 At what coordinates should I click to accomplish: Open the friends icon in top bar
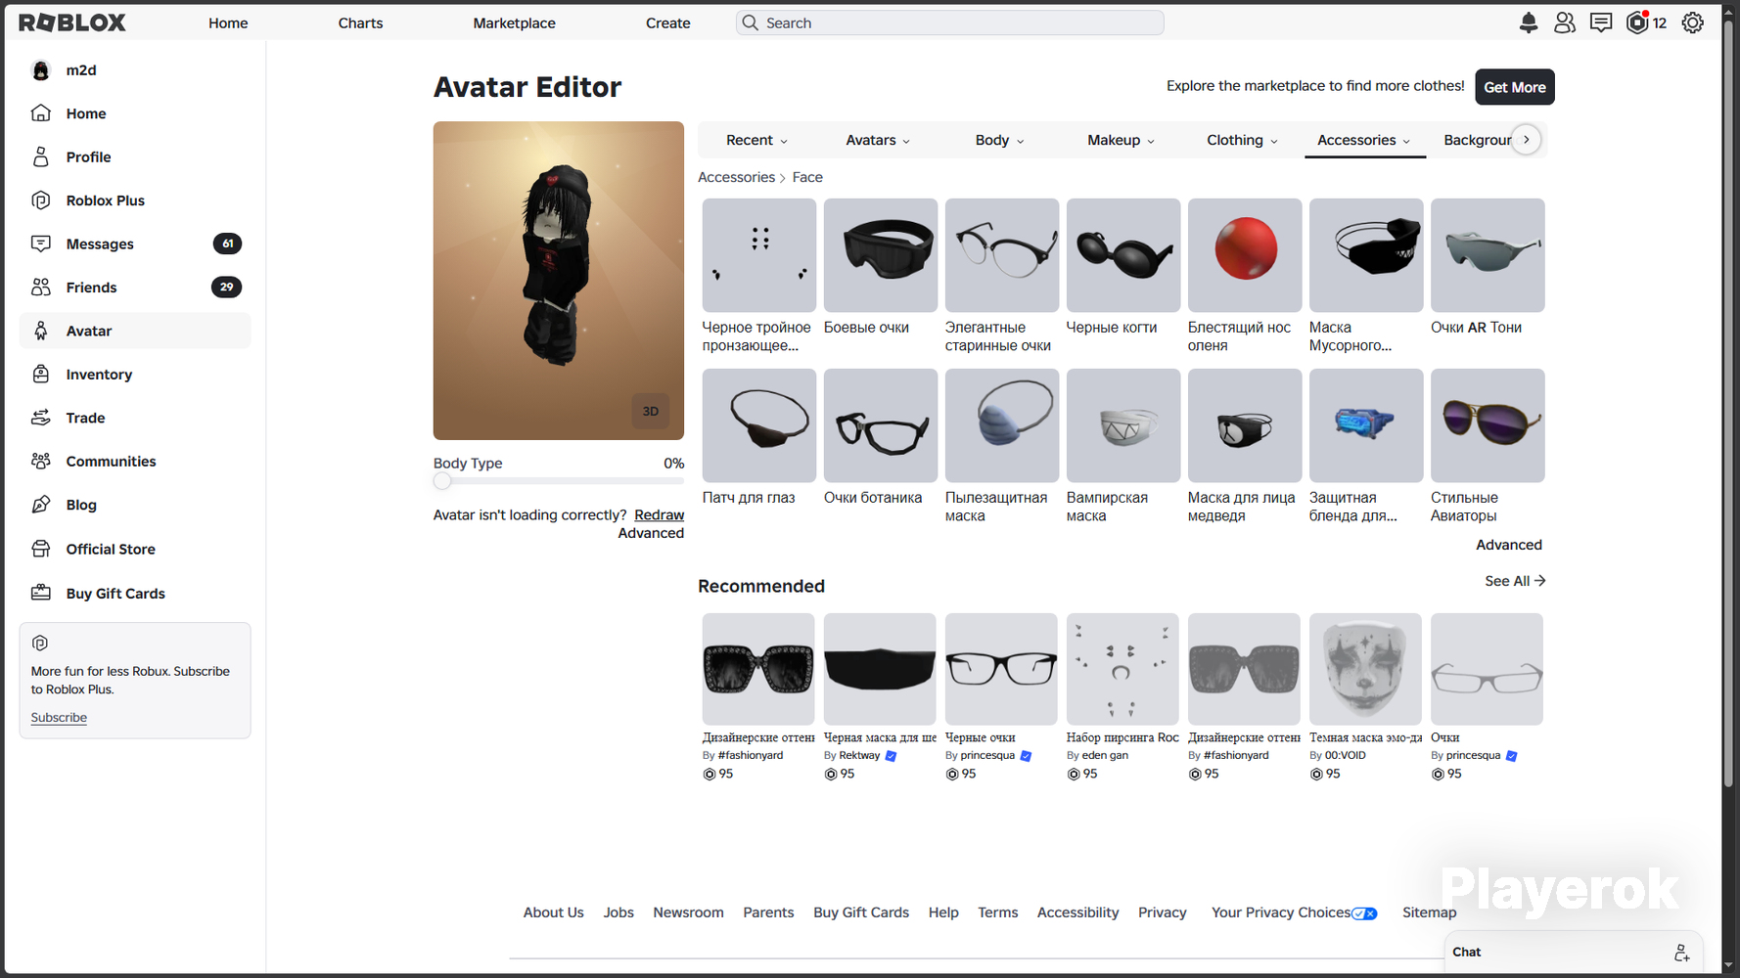[1565, 22]
